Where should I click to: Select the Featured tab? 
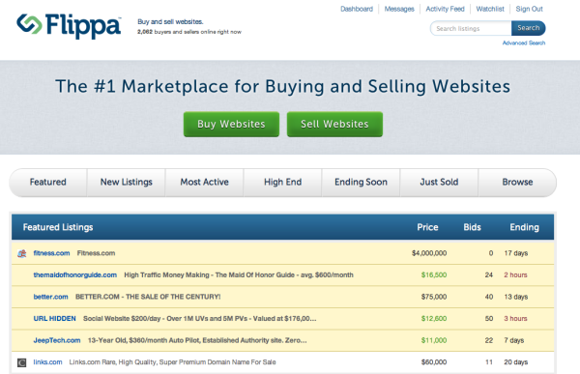[48, 182]
